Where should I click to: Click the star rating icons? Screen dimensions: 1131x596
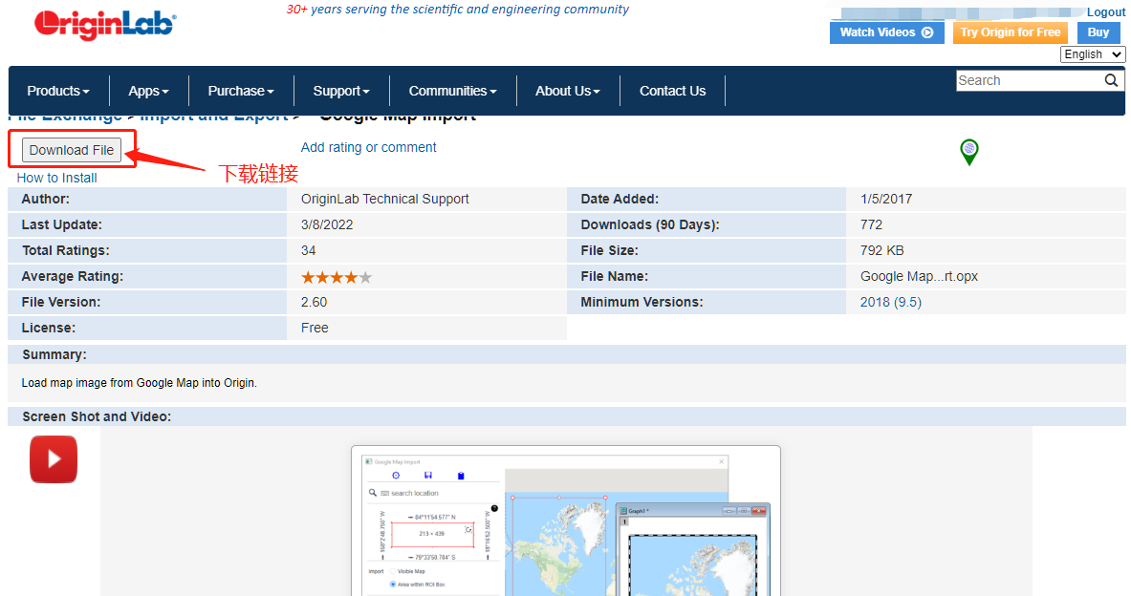click(x=337, y=277)
